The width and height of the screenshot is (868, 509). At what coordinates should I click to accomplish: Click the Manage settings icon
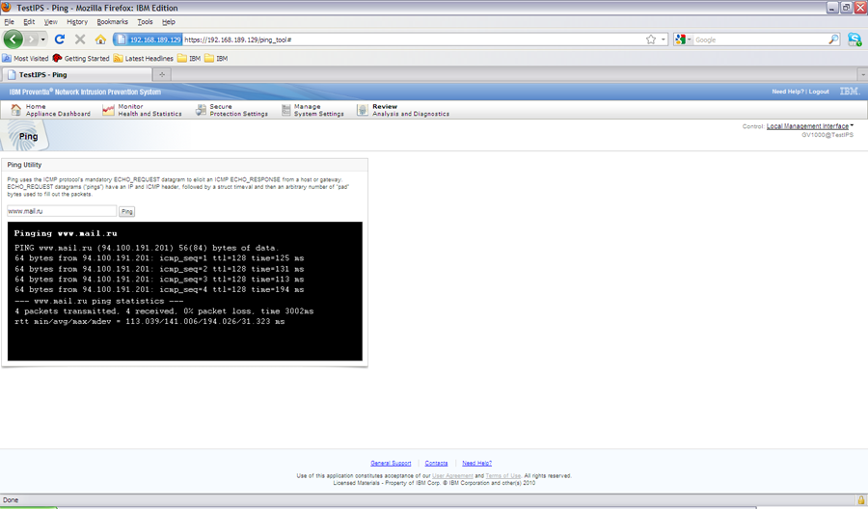285,110
